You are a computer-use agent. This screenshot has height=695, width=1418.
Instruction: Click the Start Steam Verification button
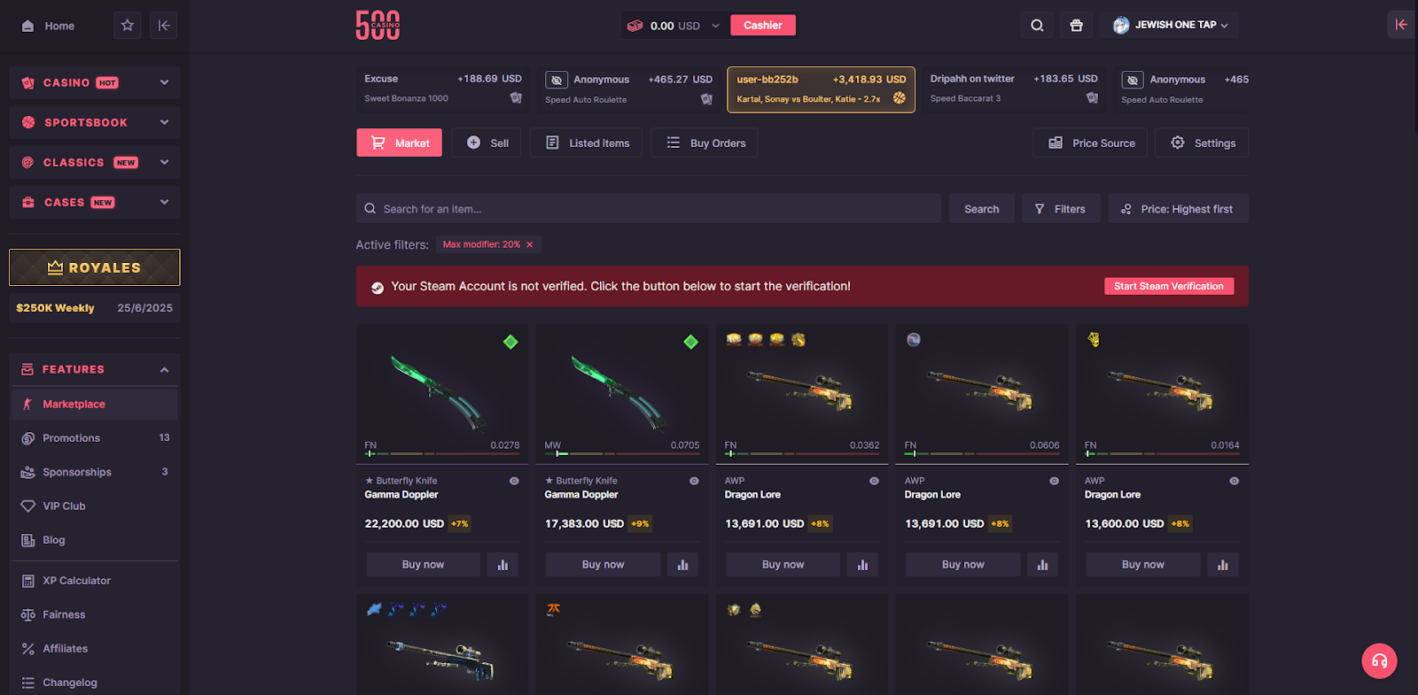[x=1169, y=286]
